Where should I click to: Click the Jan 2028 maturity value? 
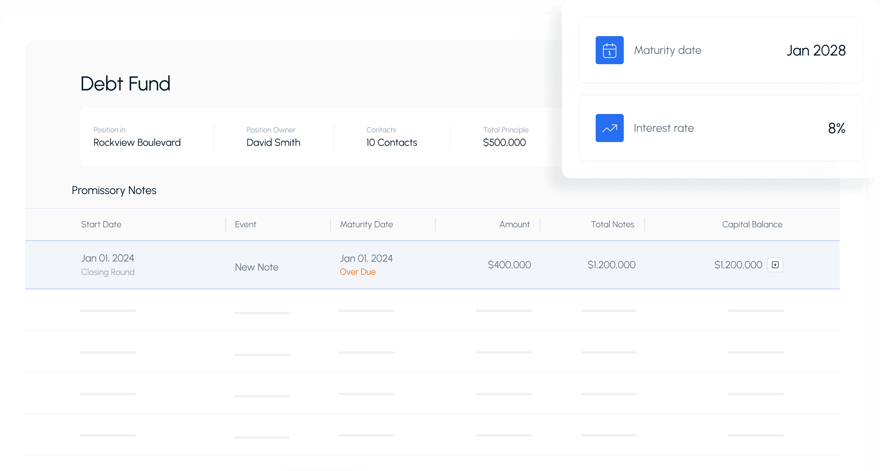point(816,51)
